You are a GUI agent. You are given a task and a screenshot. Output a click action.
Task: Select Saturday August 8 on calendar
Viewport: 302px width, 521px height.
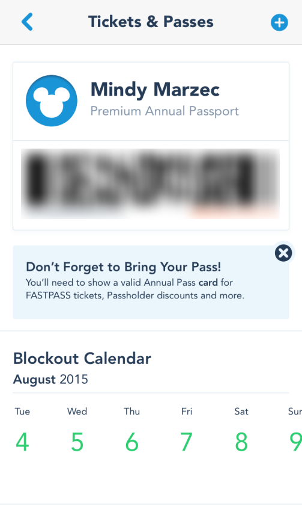click(241, 442)
